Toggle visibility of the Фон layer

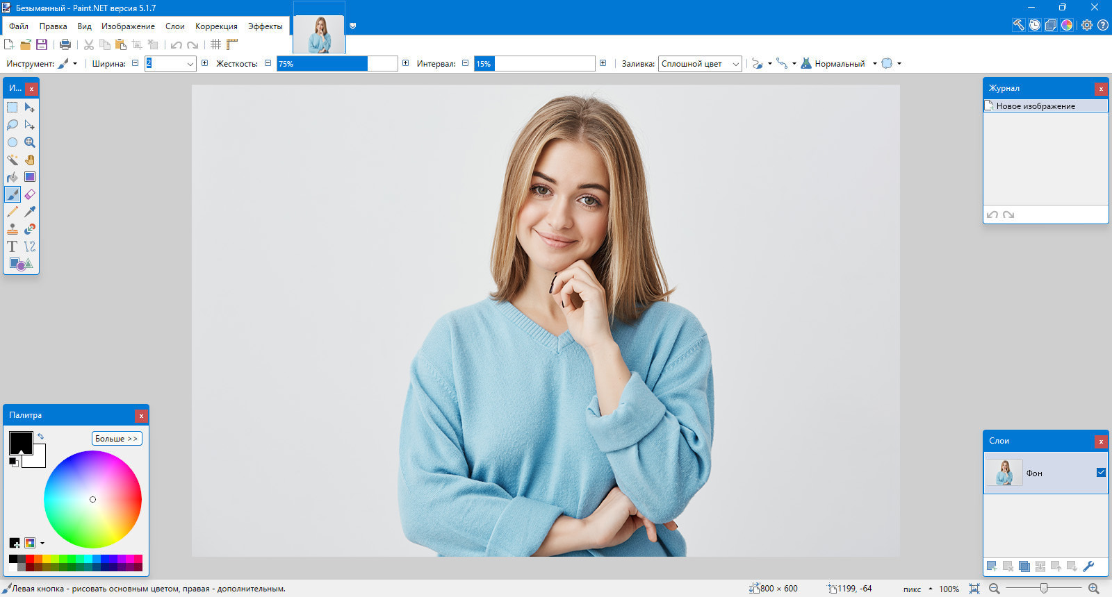coord(1101,473)
